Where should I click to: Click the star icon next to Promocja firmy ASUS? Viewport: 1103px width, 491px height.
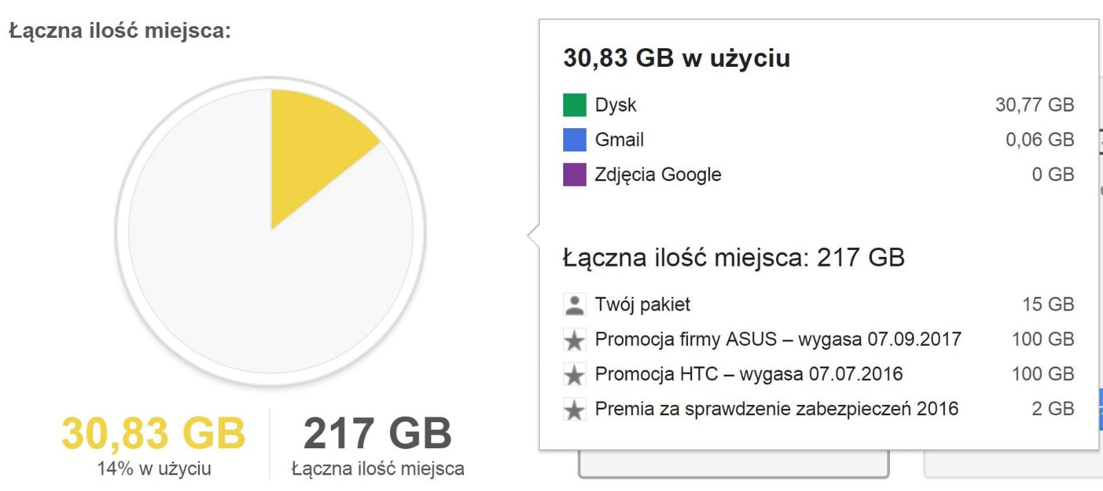coord(574,339)
